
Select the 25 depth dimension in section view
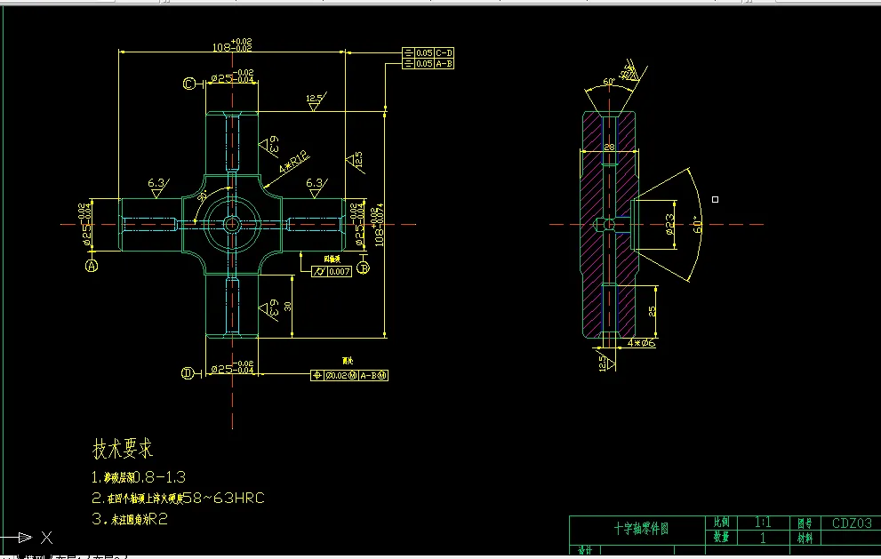(x=652, y=311)
